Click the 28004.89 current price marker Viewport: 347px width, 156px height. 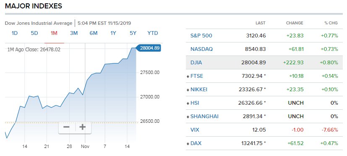pyautogui.click(x=148, y=48)
